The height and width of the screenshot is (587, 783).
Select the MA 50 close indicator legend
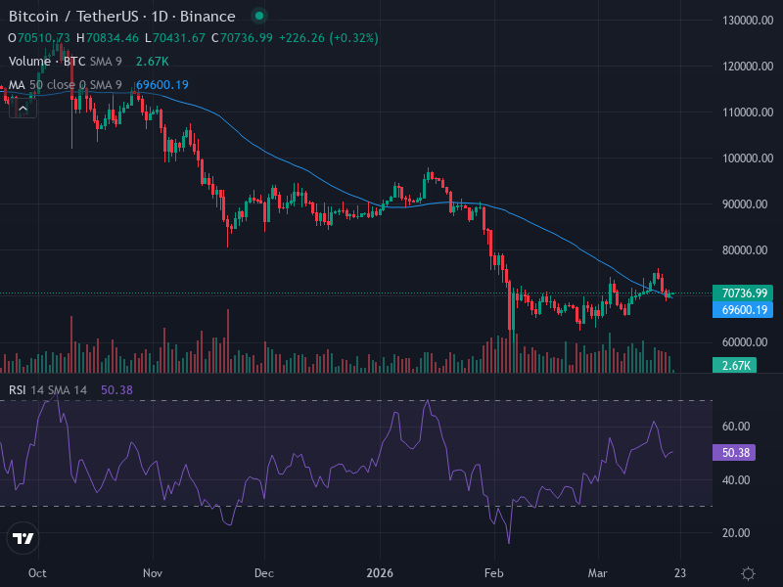66,85
